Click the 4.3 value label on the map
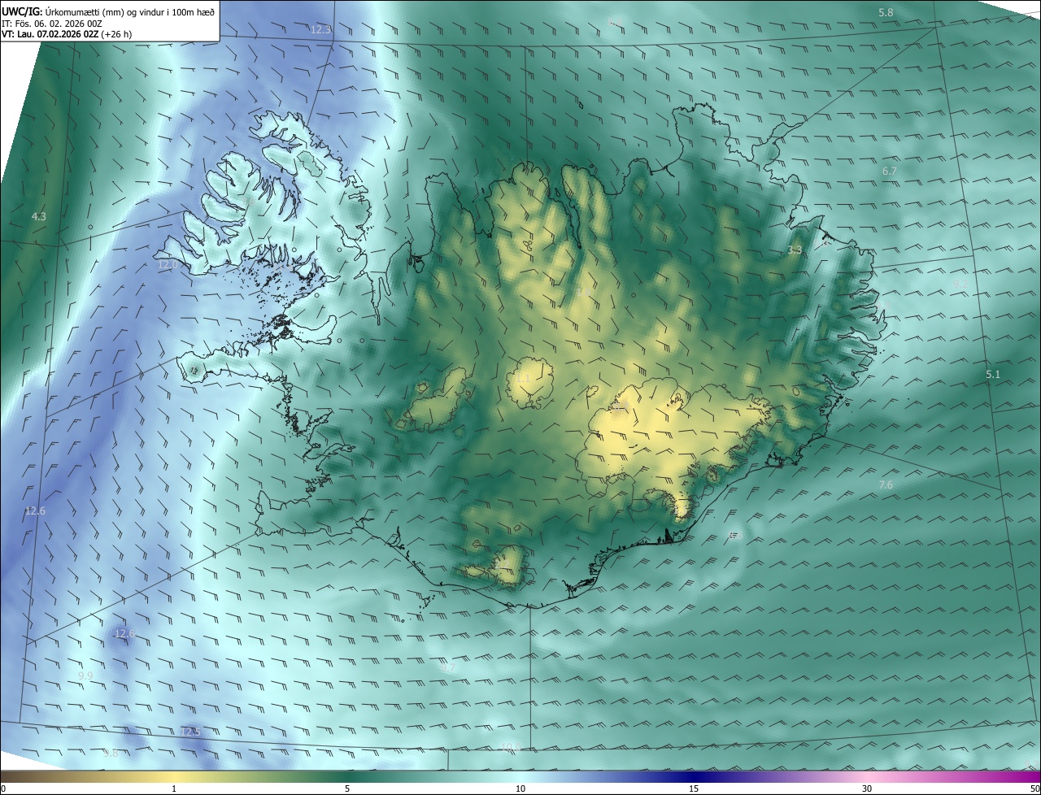 (x=38, y=216)
